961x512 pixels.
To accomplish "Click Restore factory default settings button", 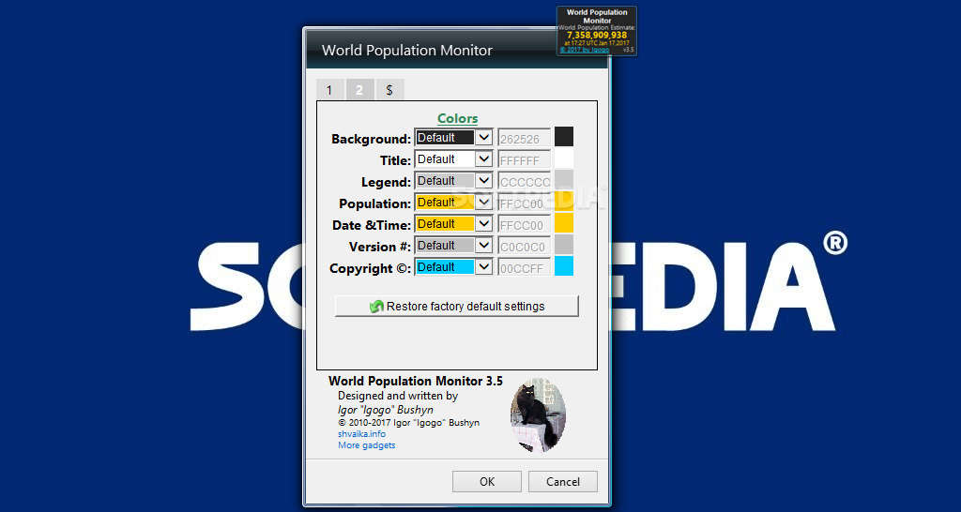I will click(457, 307).
